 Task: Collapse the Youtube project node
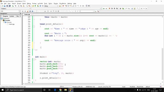pyautogui.click(x=2, y=20)
